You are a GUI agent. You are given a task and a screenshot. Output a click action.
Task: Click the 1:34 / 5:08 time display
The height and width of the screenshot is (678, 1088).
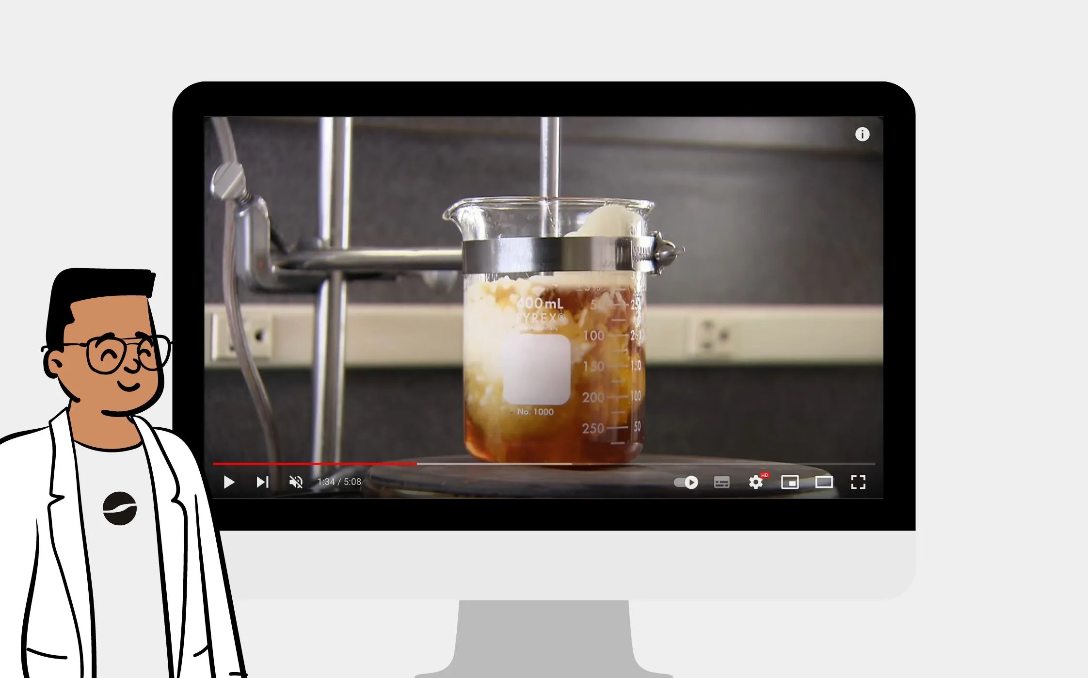[339, 482]
